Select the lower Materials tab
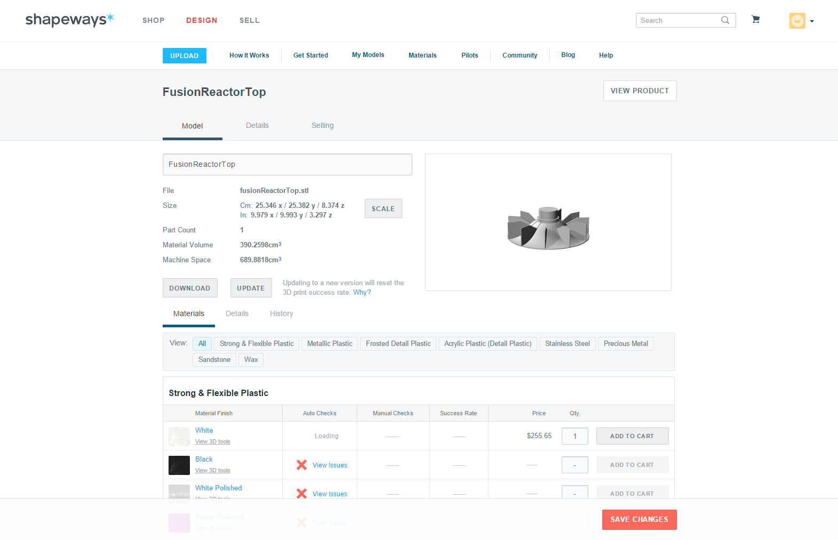 [x=189, y=314]
